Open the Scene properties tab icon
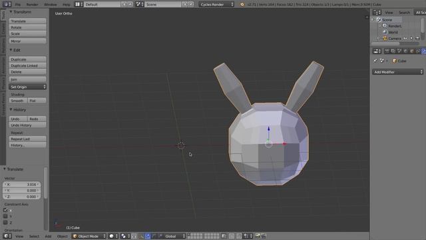Image resolution: width=426 pixels, height=240 pixels. pos(399,51)
